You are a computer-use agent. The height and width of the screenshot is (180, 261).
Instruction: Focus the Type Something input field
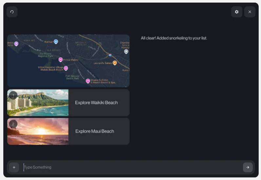(x=131, y=167)
